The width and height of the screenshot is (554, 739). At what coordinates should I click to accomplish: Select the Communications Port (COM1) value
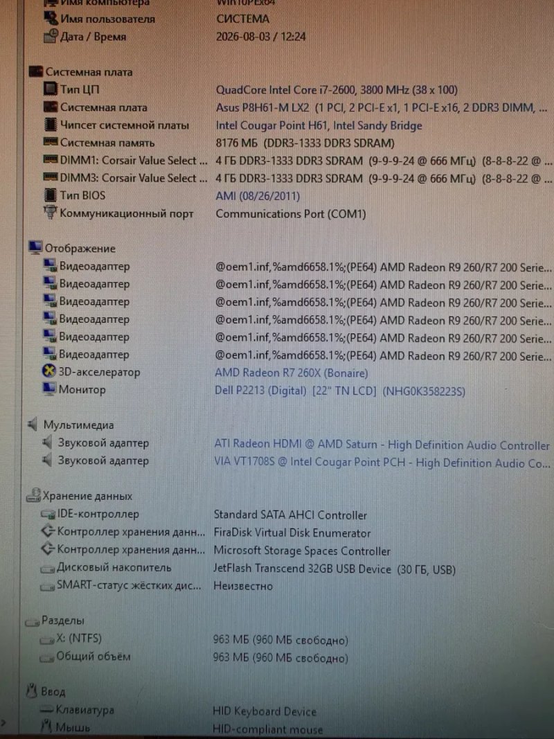[x=291, y=213]
